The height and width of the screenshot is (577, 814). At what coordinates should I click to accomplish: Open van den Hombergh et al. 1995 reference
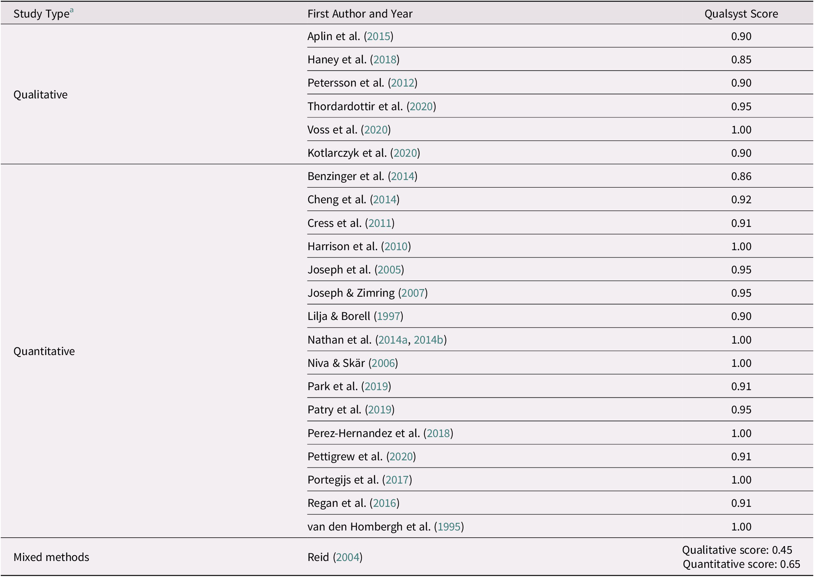coord(449,527)
